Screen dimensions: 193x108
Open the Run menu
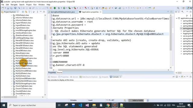click(x=35, y=5)
